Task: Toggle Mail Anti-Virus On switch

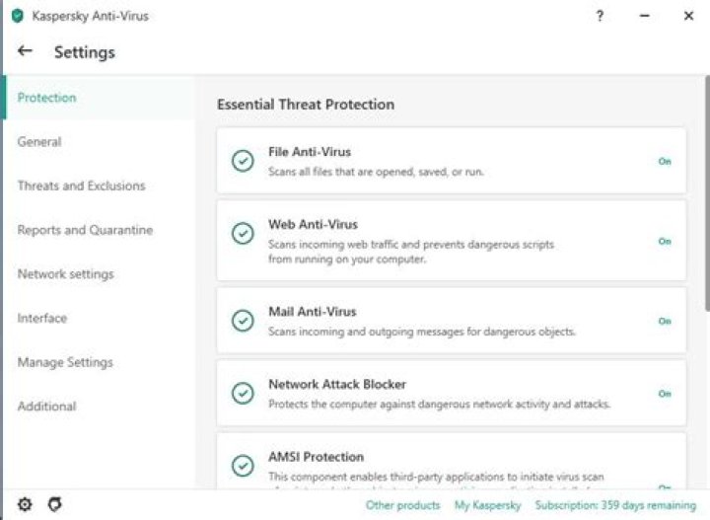Action: coord(665,321)
